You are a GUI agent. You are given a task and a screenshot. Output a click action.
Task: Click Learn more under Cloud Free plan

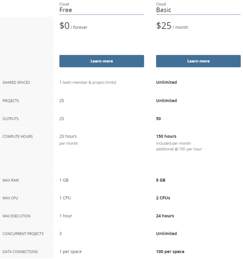(101, 61)
